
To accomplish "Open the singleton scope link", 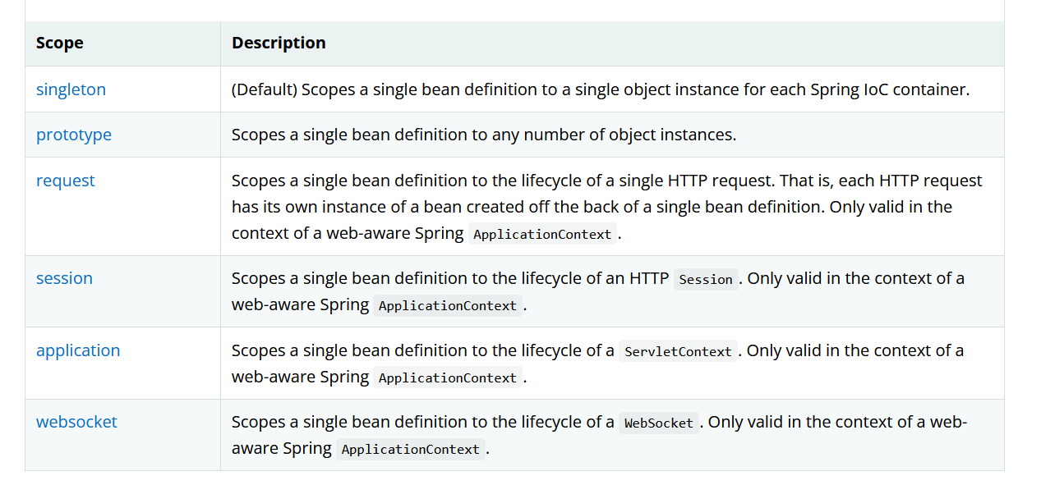I will tap(71, 89).
